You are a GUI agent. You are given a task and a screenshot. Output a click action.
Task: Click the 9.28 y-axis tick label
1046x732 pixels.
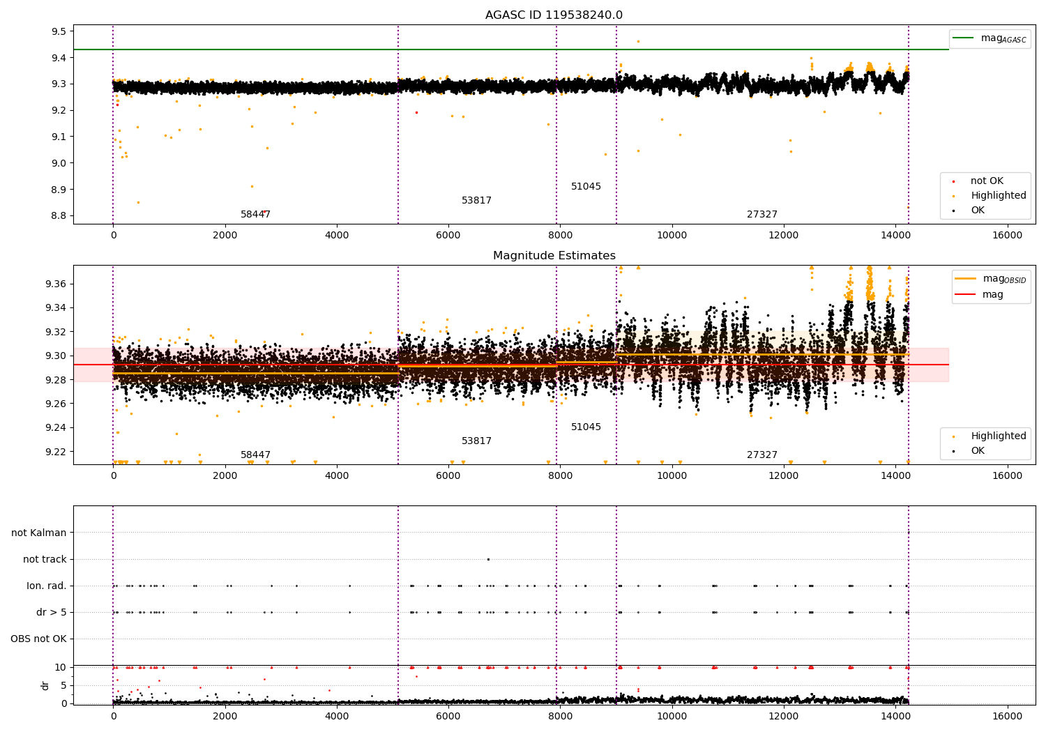pos(56,380)
